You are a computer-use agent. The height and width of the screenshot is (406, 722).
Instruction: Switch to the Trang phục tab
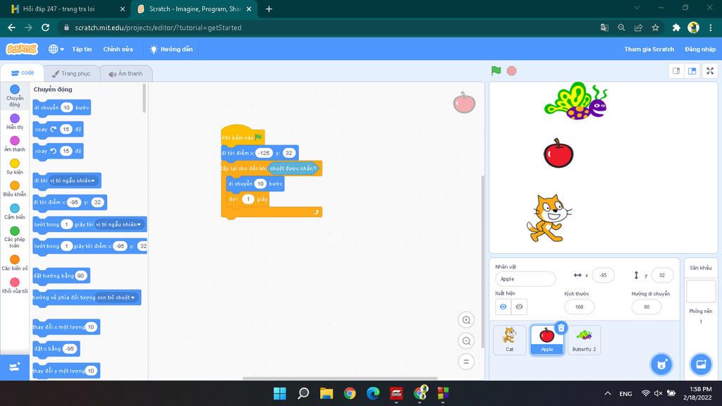point(71,73)
